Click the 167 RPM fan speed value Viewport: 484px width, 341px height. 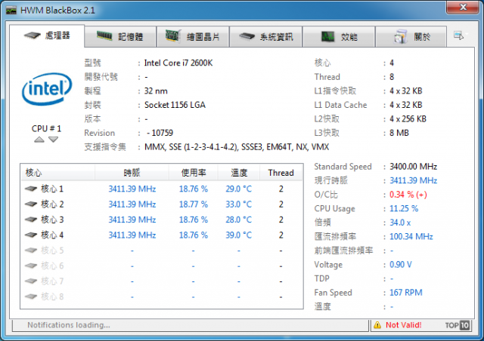[x=406, y=292]
